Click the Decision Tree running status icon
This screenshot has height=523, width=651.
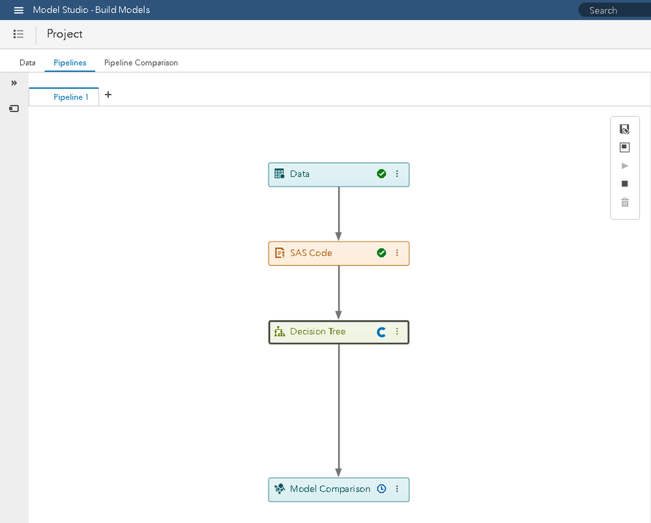(x=381, y=332)
